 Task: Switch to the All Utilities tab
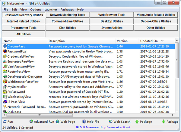tap(23, 34)
